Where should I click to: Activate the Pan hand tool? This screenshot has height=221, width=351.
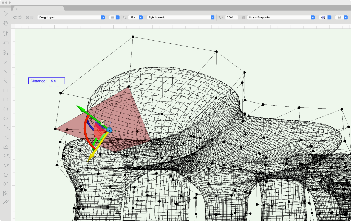click(5, 24)
